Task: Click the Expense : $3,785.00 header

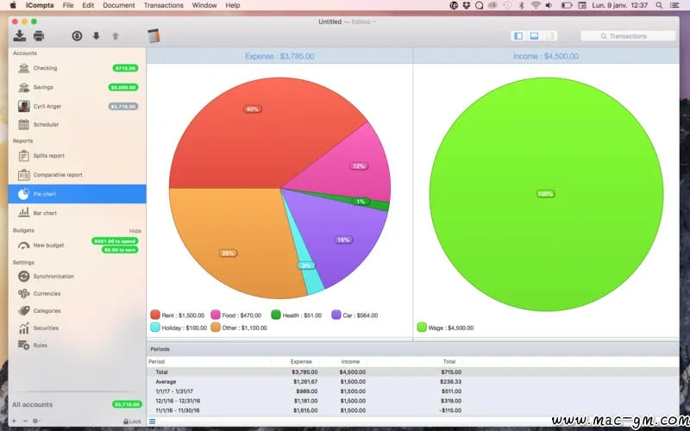Action: click(x=279, y=56)
